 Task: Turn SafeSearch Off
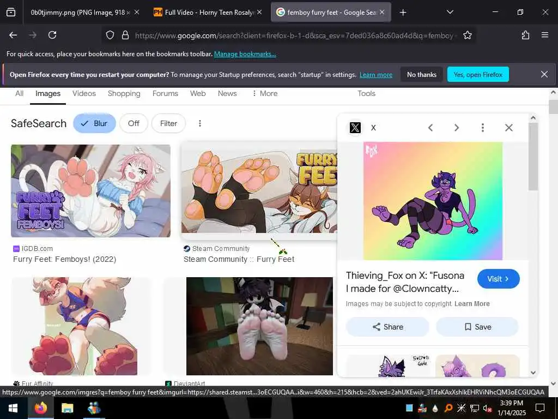(x=134, y=123)
